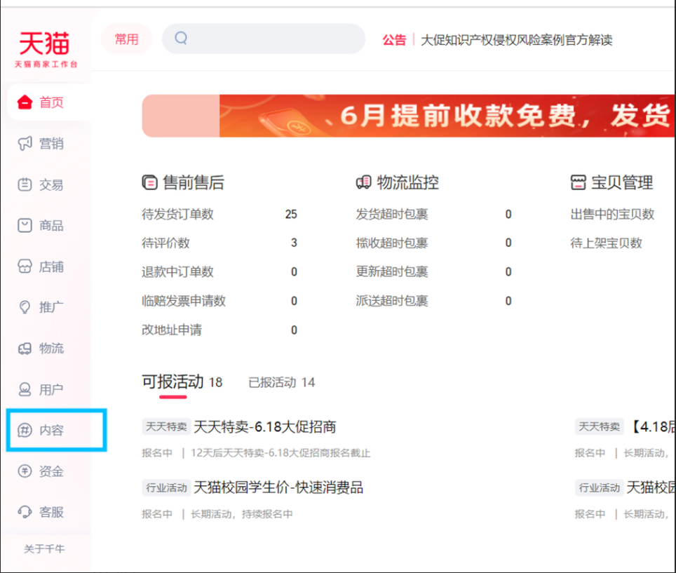Click the 资金 yen coin icon
This screenshot has height=573, width=676.
[25, 471]
